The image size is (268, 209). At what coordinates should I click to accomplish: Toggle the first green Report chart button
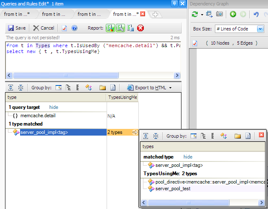pyautogui.click(x=110, y=28)
